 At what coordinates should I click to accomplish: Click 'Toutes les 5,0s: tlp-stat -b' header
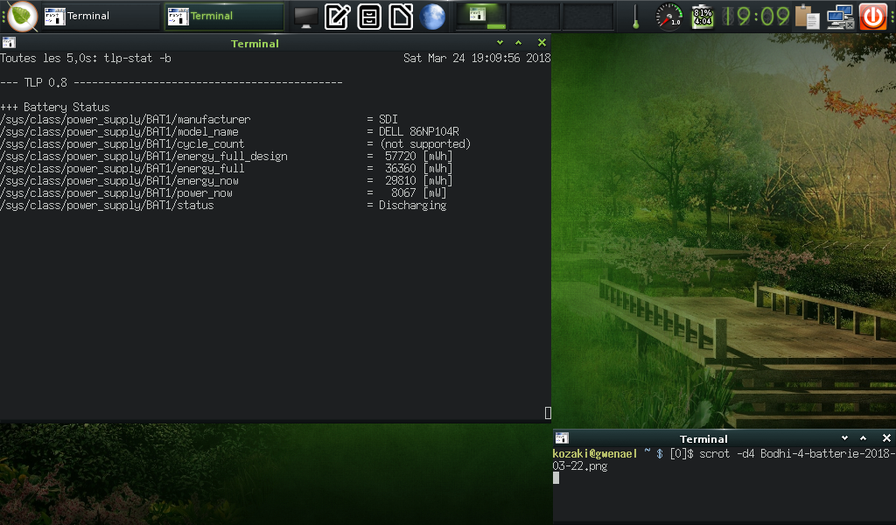(86, 59)
